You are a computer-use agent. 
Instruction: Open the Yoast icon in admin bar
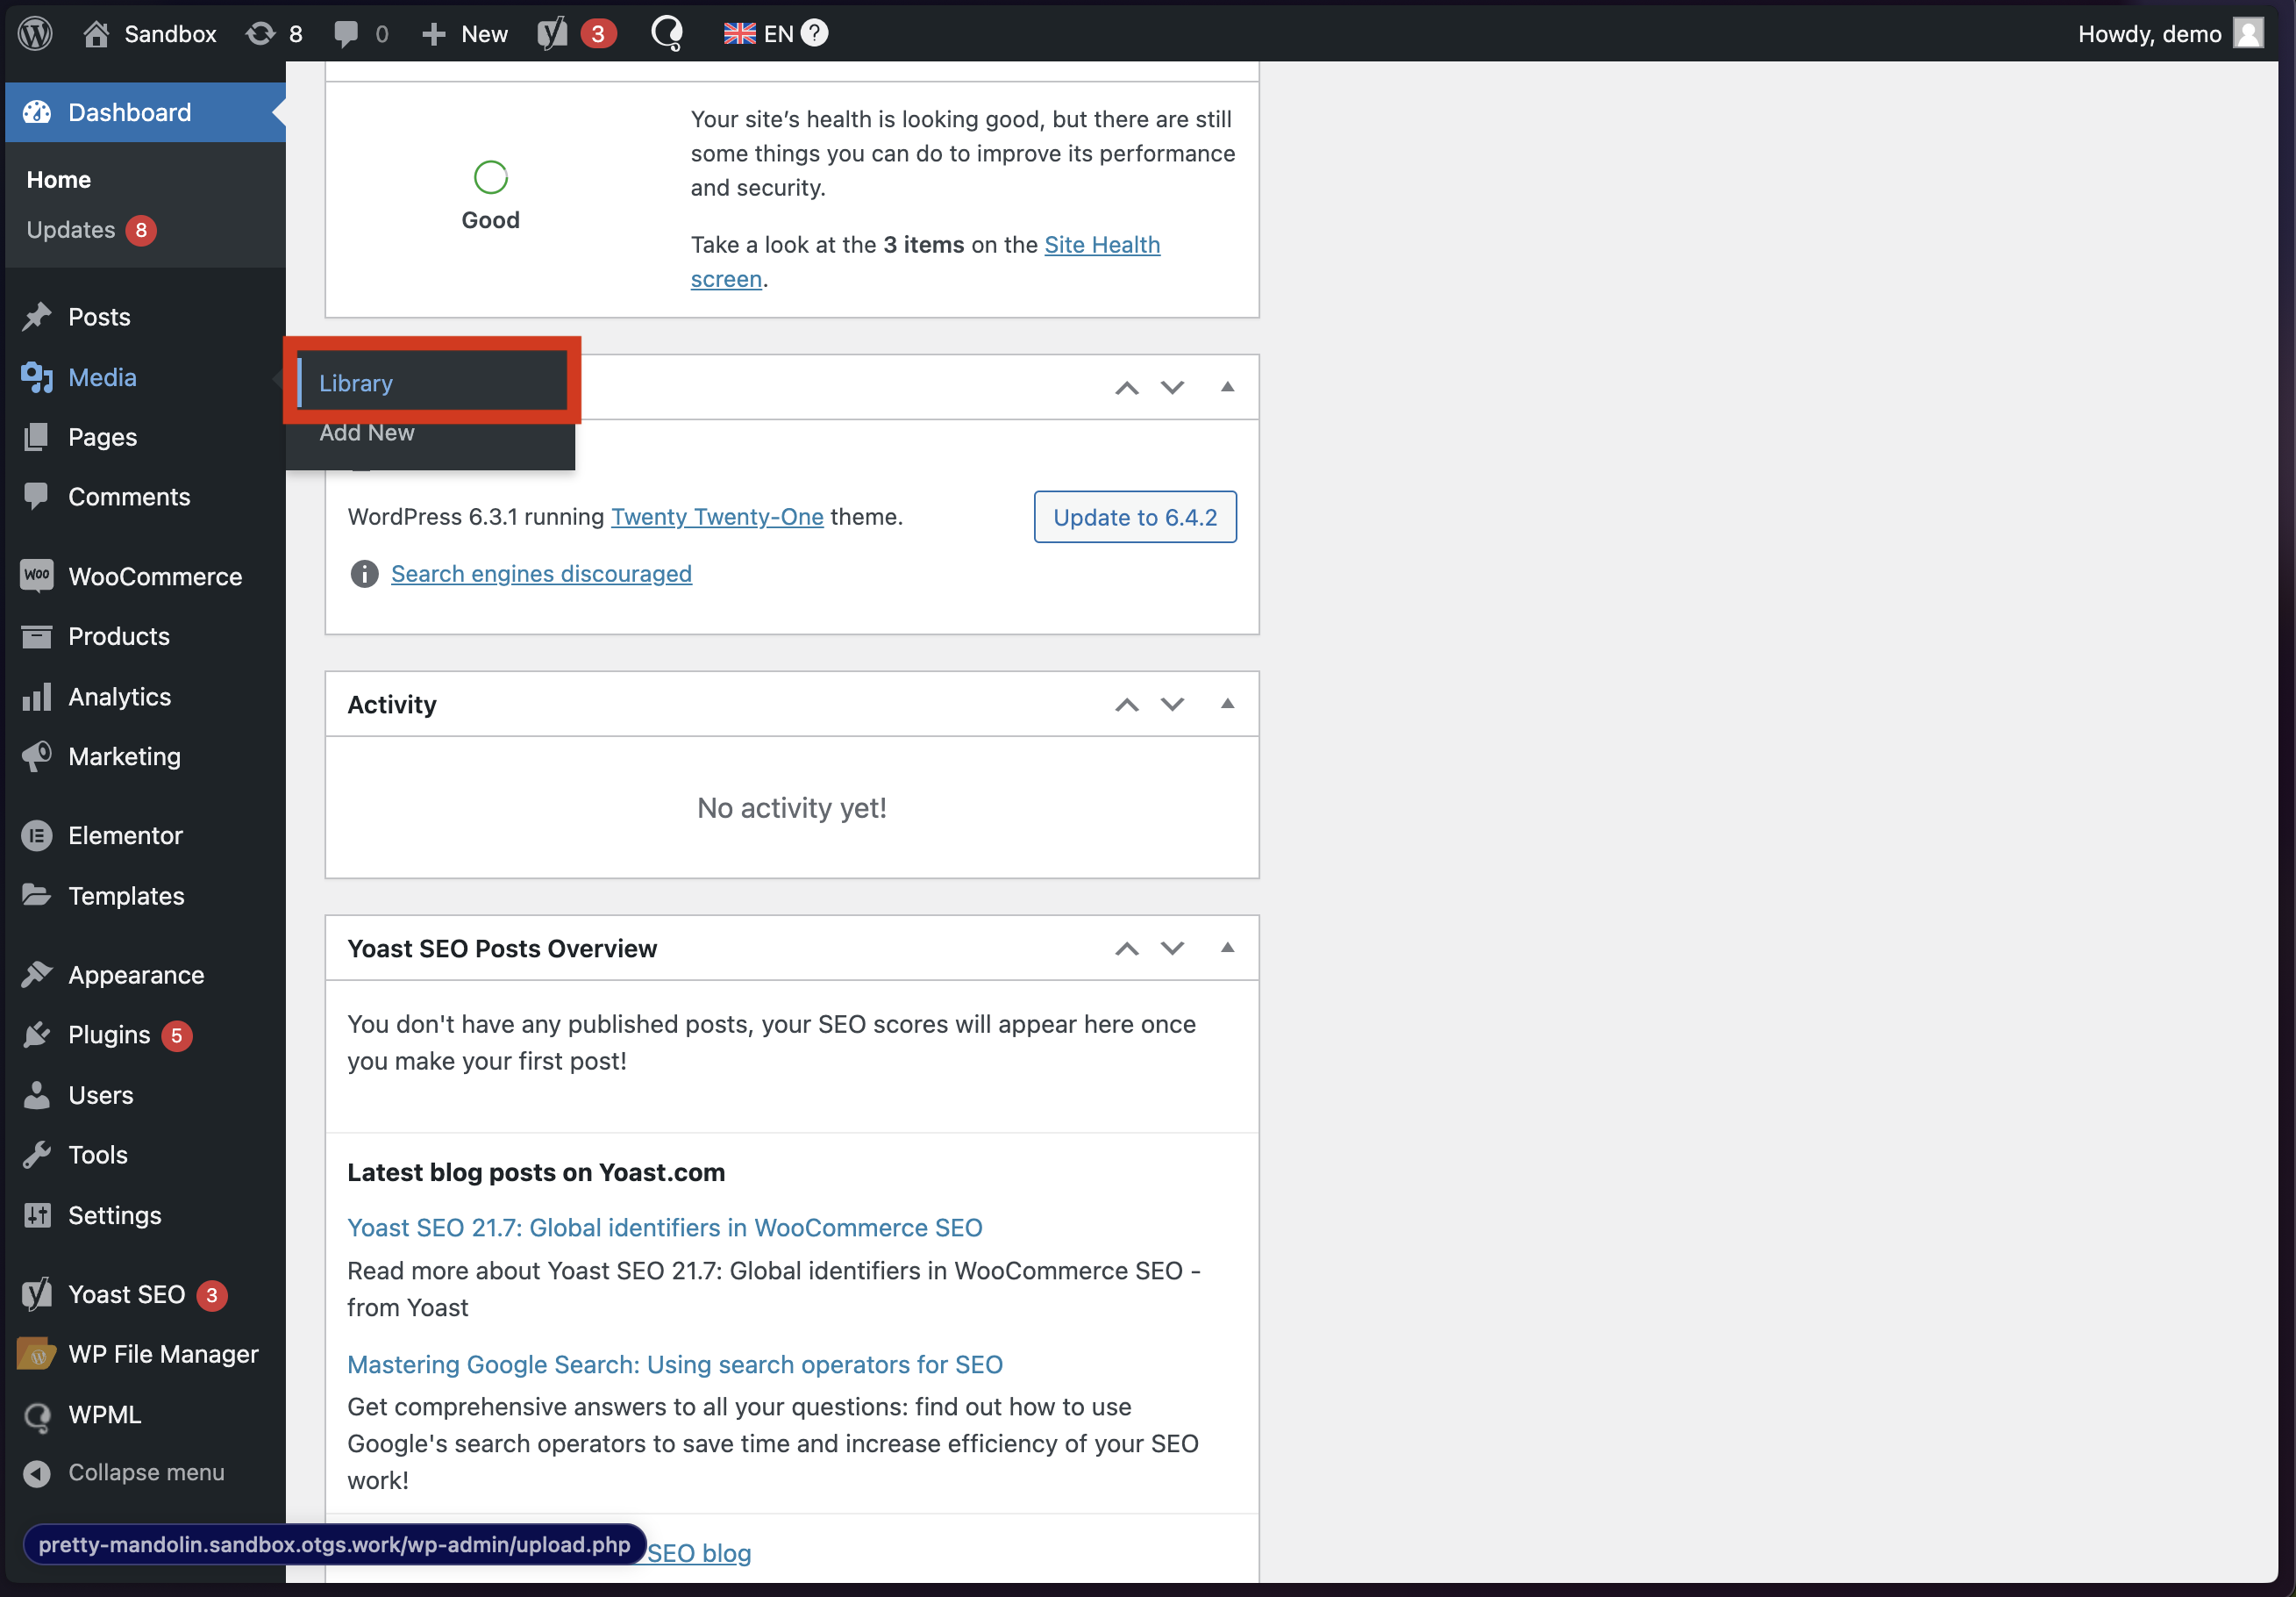coord(552,34)
